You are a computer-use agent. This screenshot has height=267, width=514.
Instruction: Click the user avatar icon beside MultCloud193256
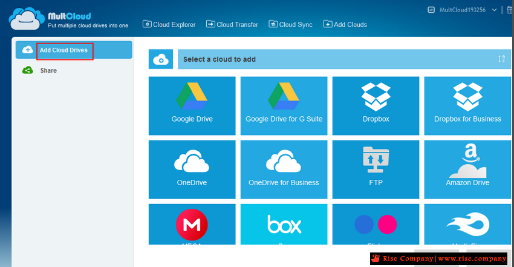tap(431, 10)
